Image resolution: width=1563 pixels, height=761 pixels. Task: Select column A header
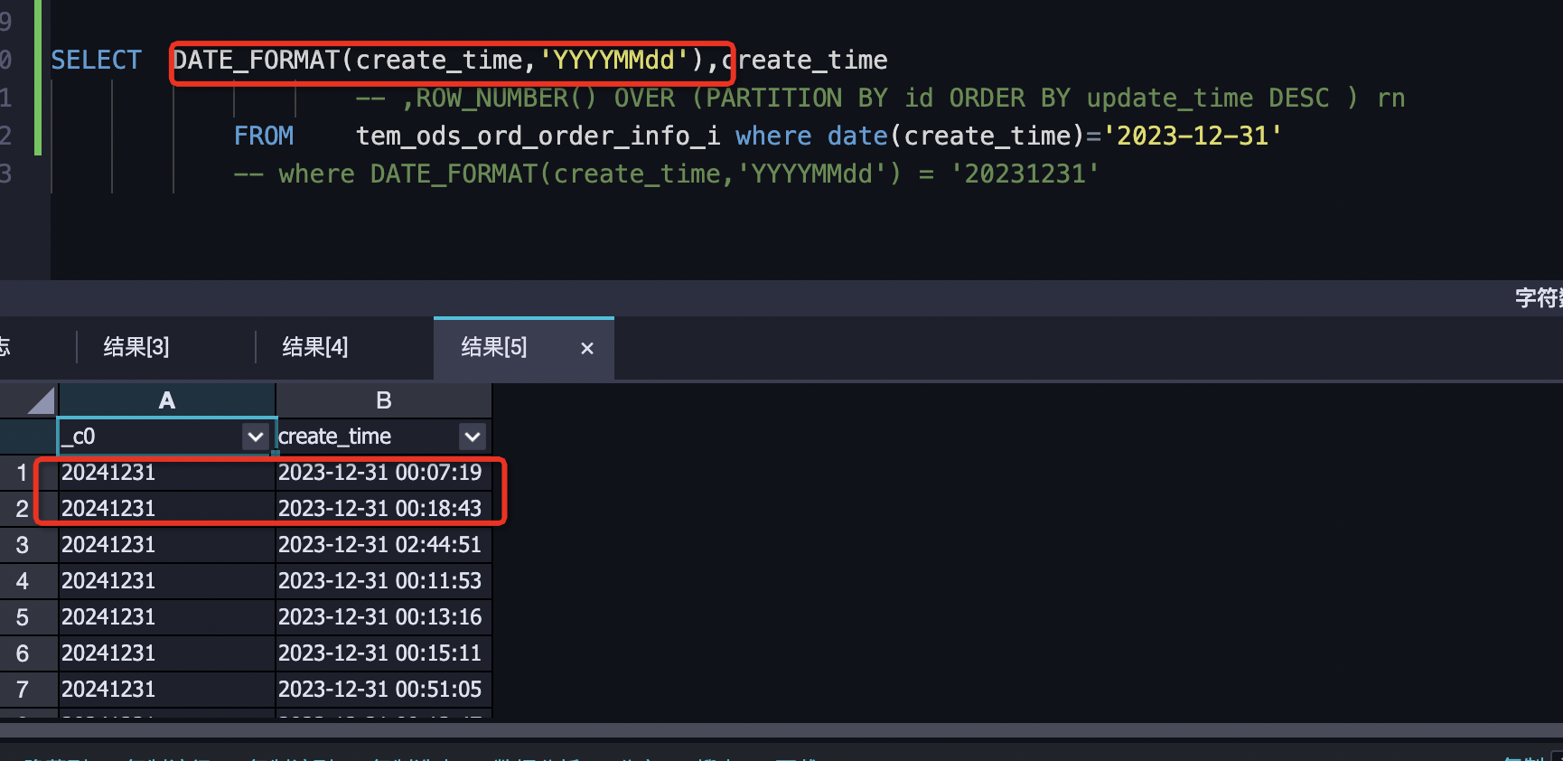tap(167, 400)
